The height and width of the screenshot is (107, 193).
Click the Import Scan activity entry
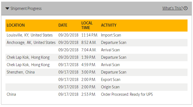111,35
